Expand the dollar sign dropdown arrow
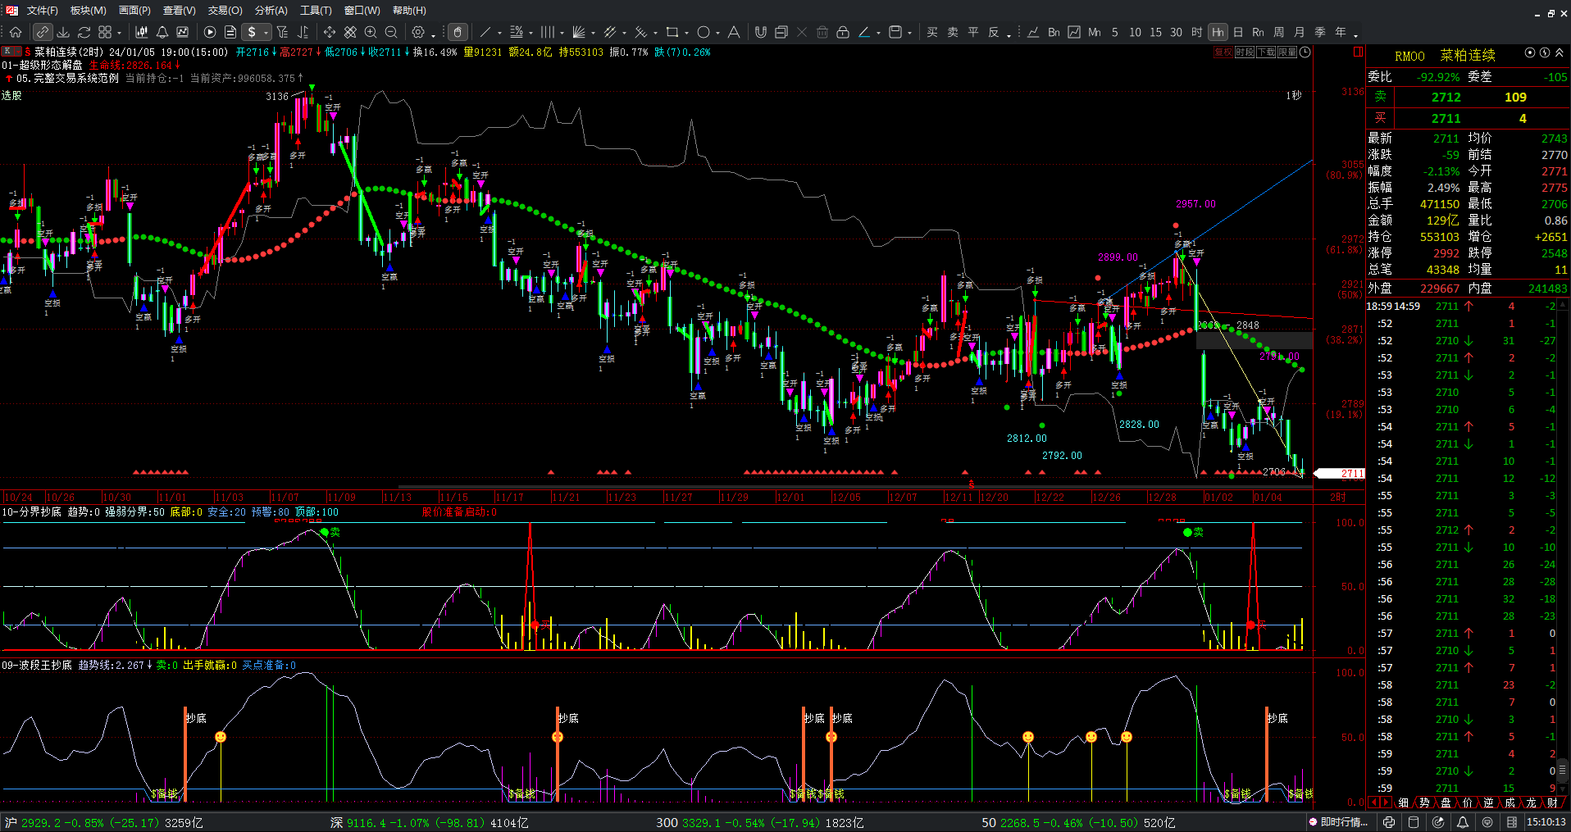The width and height of the screenshot is (1571, 832). [x=266, y=33]
